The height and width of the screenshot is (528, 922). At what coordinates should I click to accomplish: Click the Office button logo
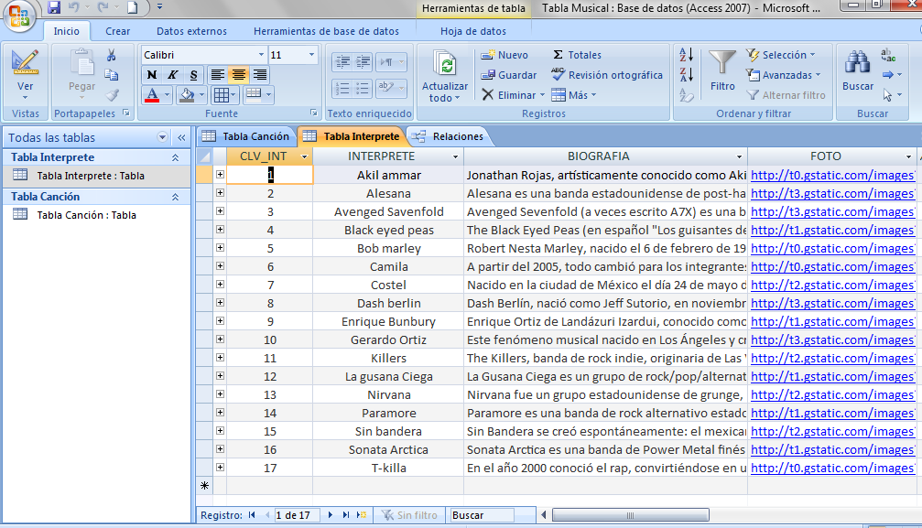pyautogui.click(x=17, y=16)
